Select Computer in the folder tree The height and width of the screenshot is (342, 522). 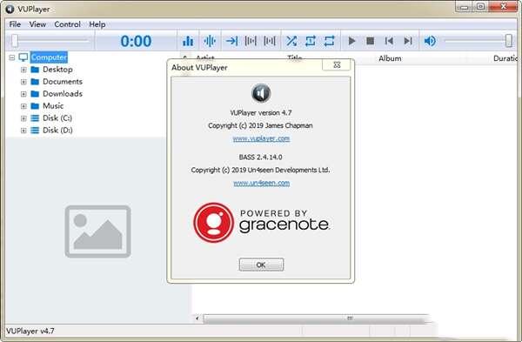point(49,57)
